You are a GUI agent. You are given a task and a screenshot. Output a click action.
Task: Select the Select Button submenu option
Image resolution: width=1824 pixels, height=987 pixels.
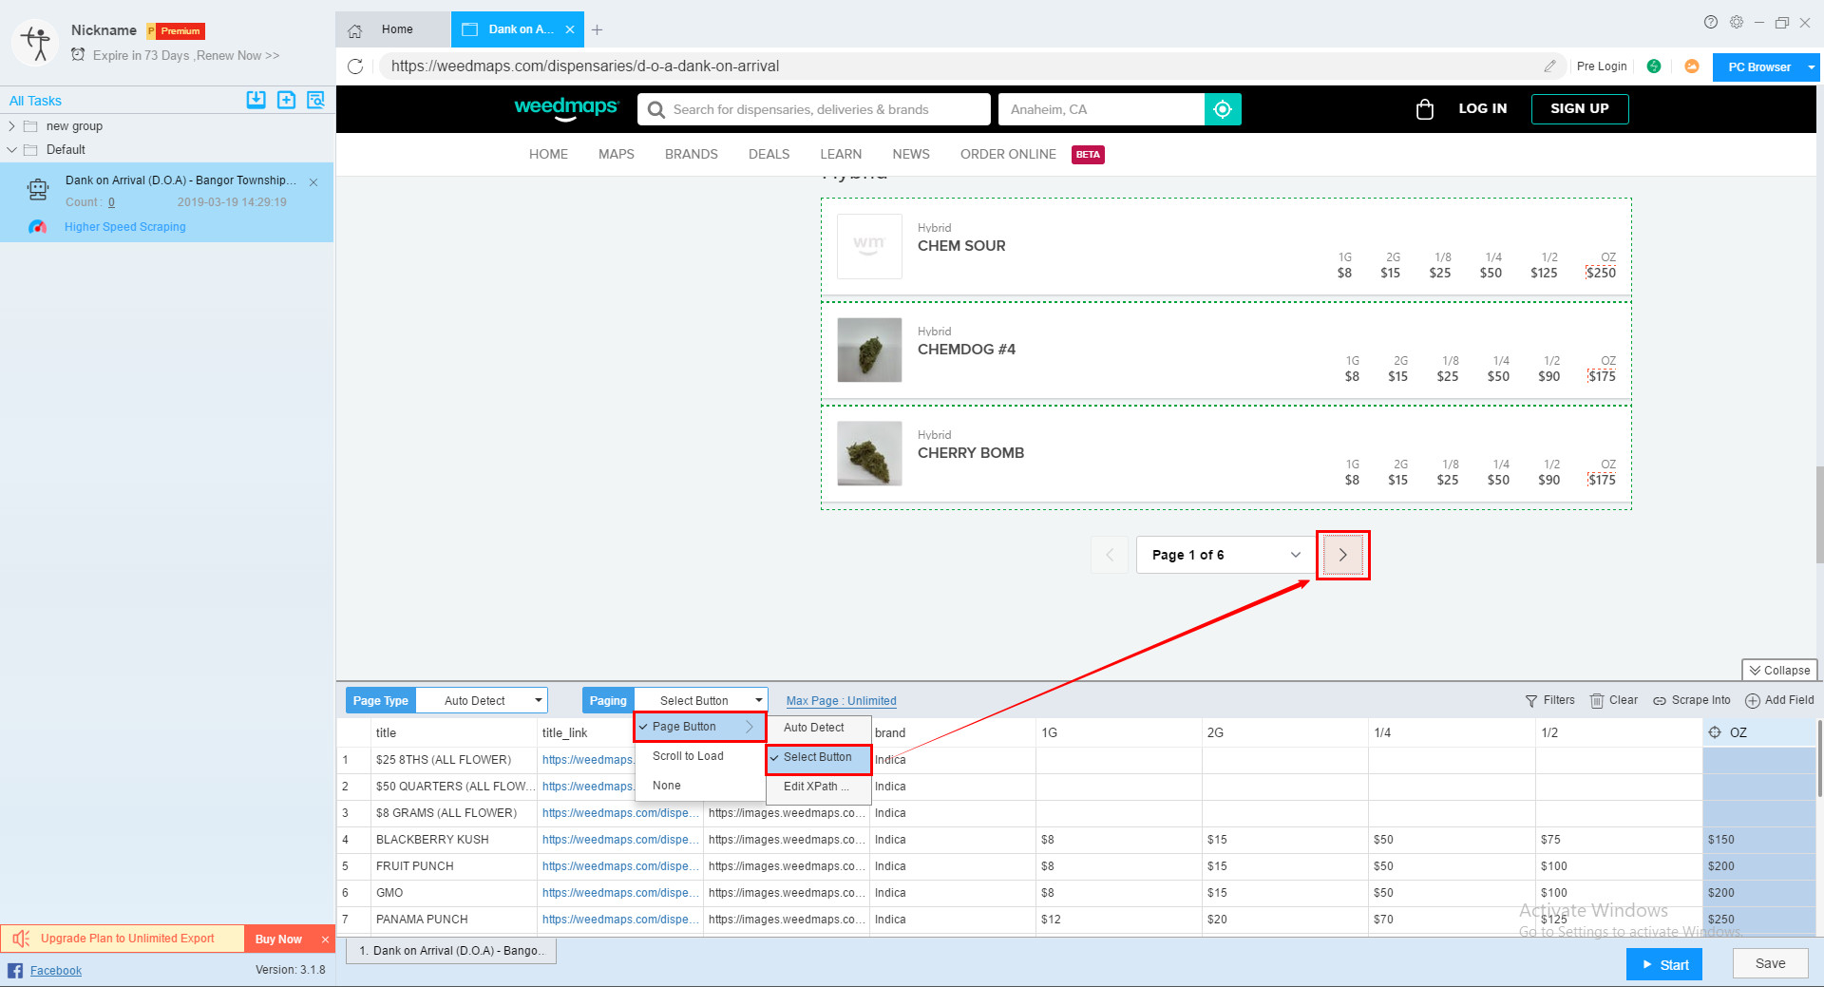818,757
